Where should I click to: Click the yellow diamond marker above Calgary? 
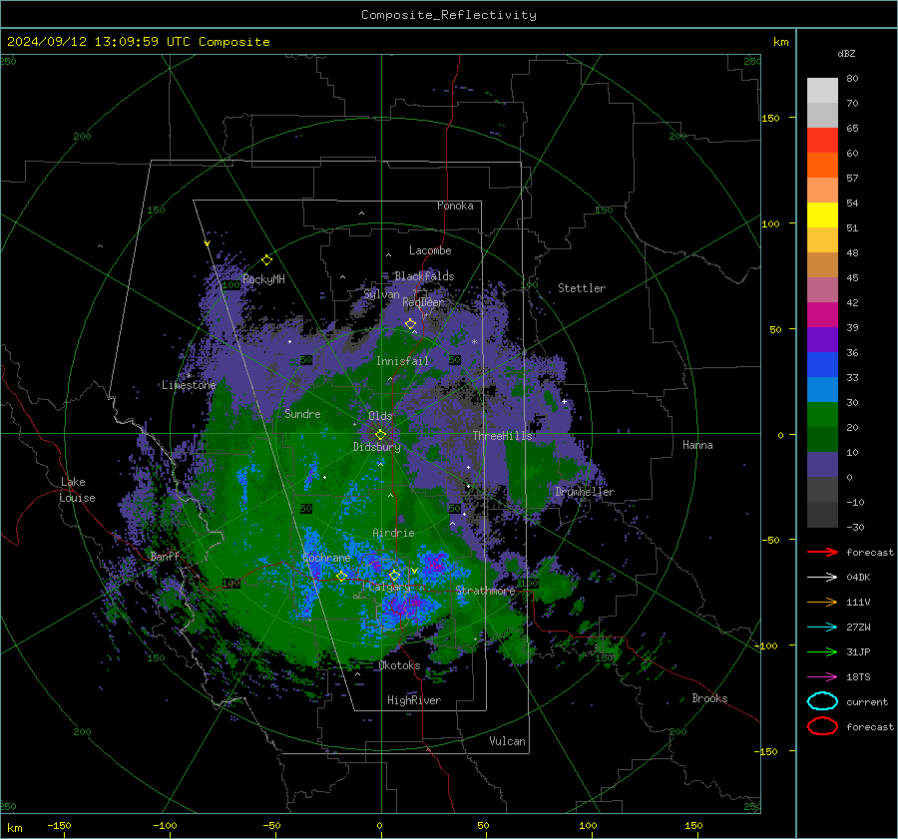coord(394,575)
